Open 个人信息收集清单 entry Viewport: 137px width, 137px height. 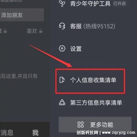[90, 81]
